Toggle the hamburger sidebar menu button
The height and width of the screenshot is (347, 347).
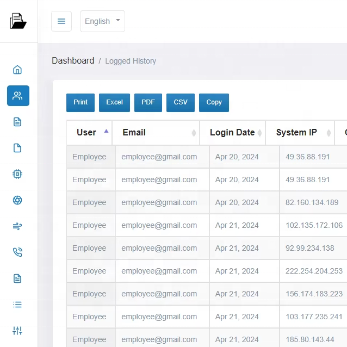(61, 21)
